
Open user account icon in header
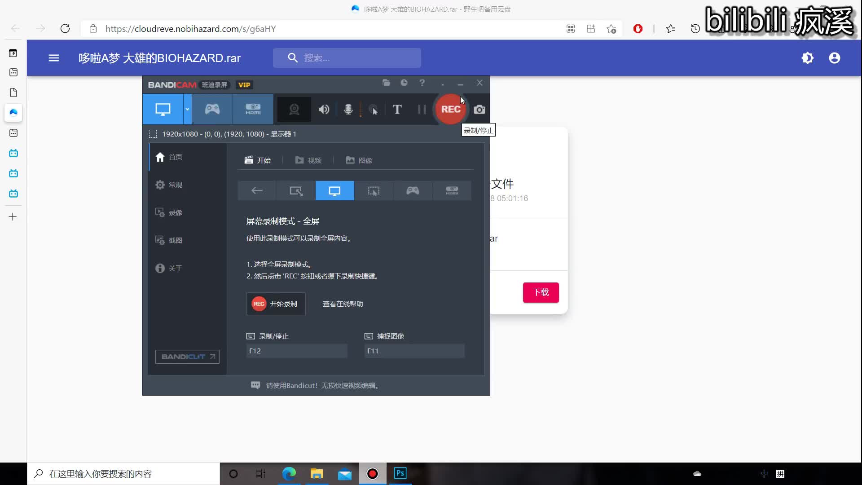click(835, 58)
